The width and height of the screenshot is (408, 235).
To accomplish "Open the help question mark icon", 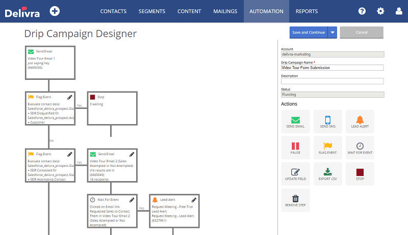I will coord(362,11).
